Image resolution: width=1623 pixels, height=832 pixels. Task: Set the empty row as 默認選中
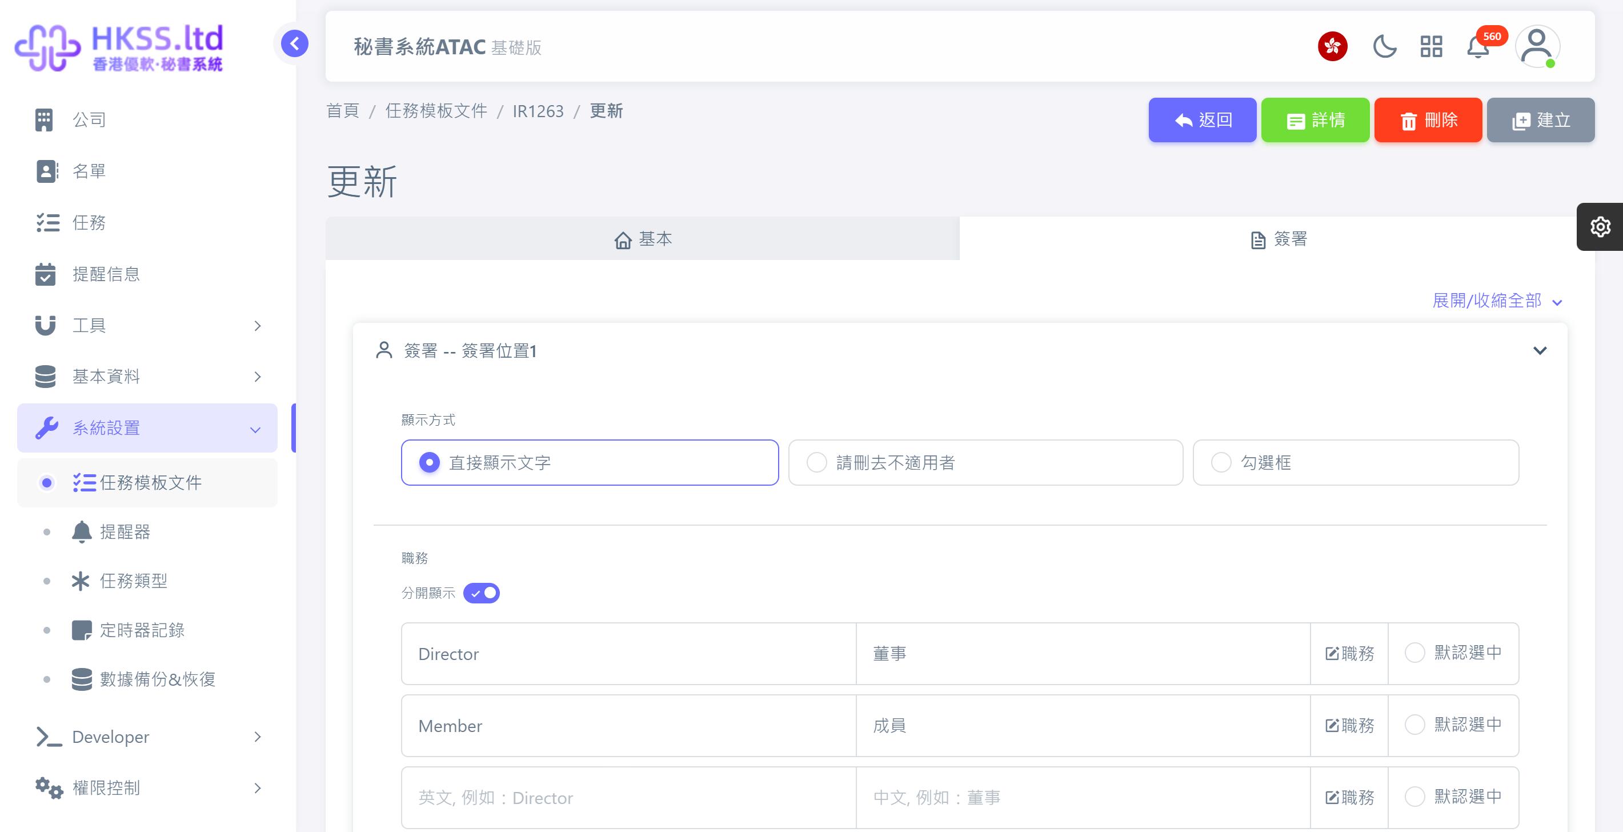(1414, 797)
